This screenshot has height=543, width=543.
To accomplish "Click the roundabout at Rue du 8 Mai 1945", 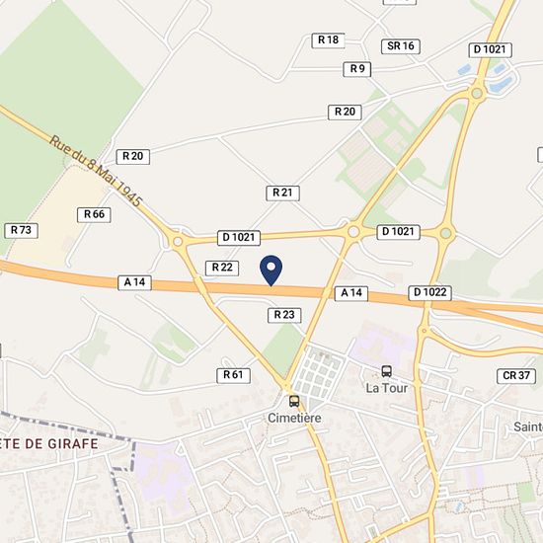I will 178,241.
